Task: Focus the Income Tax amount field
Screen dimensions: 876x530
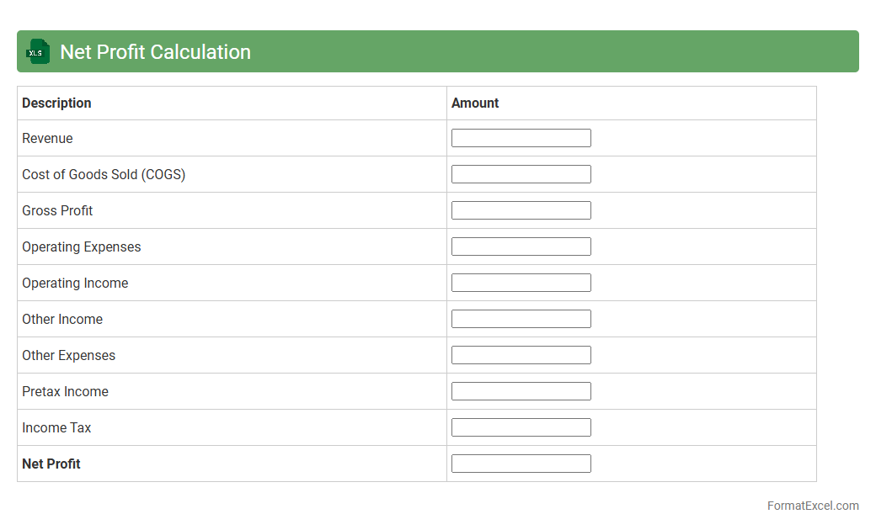Action: point(521,427)
